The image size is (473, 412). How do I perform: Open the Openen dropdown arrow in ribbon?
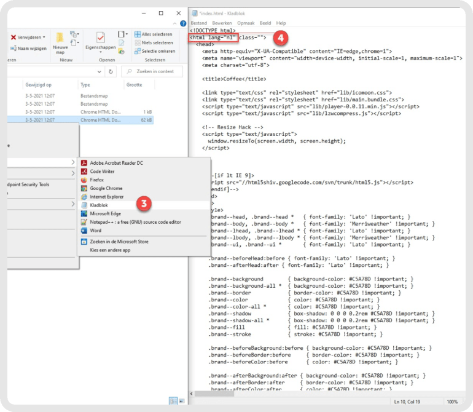pyautogui.click(x=127, y=34)
